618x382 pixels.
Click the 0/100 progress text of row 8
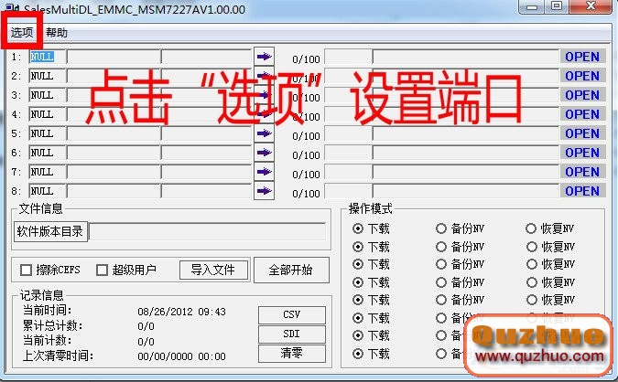(306, 194)
